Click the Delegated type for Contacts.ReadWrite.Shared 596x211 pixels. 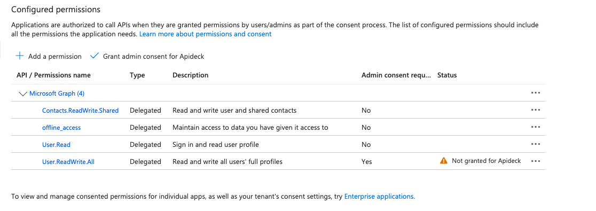click(x=145, y=110)
